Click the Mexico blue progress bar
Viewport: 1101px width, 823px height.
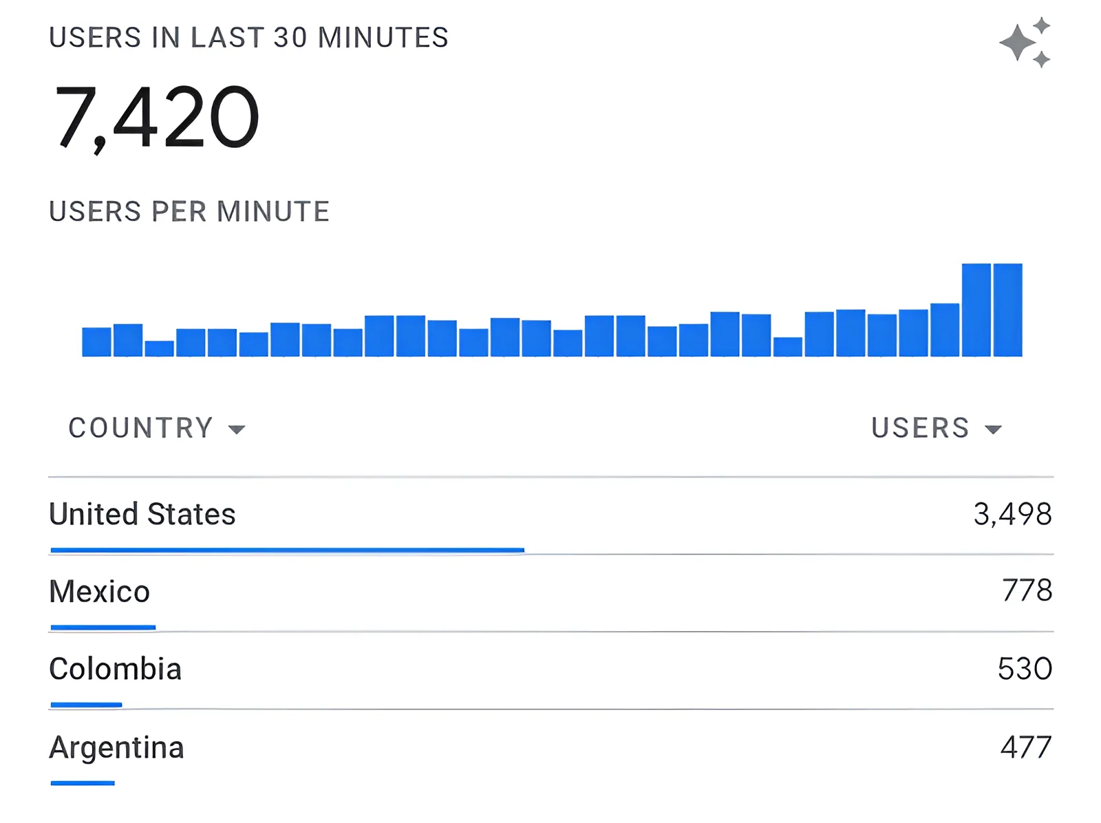click(x=103, y=628)
